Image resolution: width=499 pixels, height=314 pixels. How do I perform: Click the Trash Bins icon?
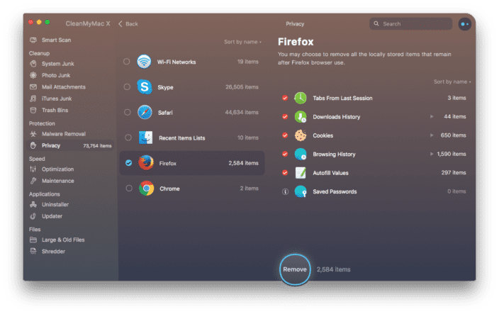[x=33, y=110]
